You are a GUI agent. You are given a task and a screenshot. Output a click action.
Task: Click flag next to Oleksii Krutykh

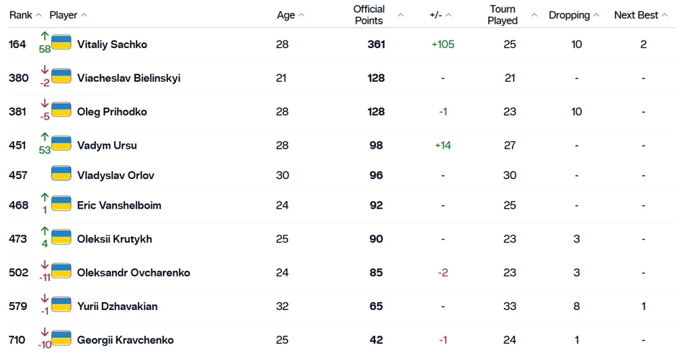(62, 237)
